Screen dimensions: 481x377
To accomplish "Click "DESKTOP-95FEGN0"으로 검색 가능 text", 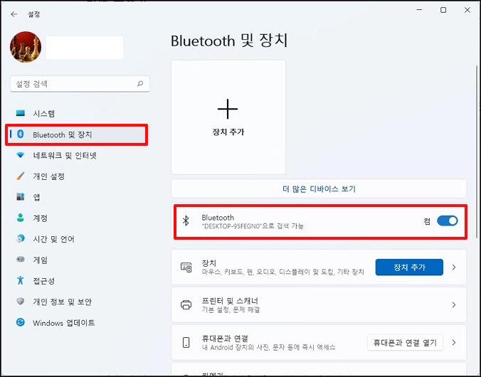I will tap(253, 226).
